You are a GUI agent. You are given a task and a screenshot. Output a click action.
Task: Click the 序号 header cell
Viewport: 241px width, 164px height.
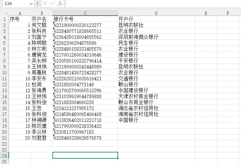20,19
